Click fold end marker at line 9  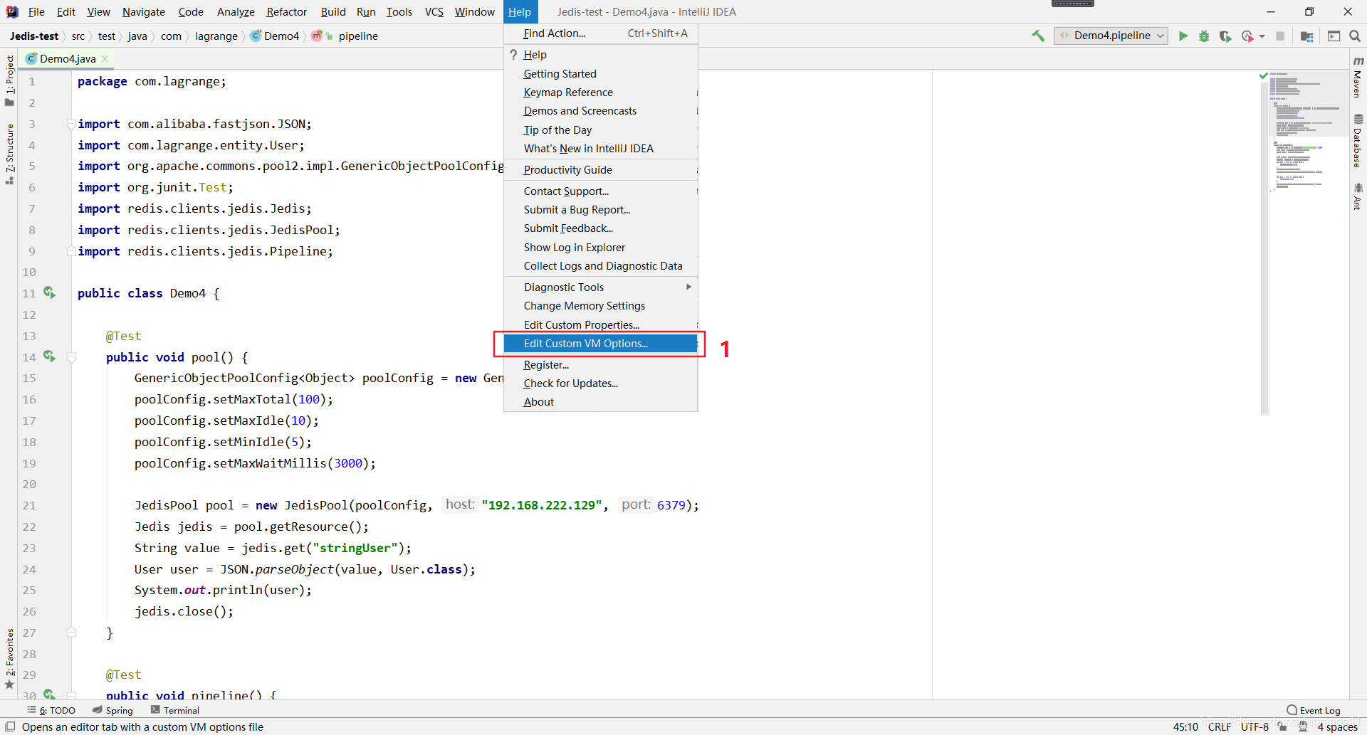pos(71,250)
